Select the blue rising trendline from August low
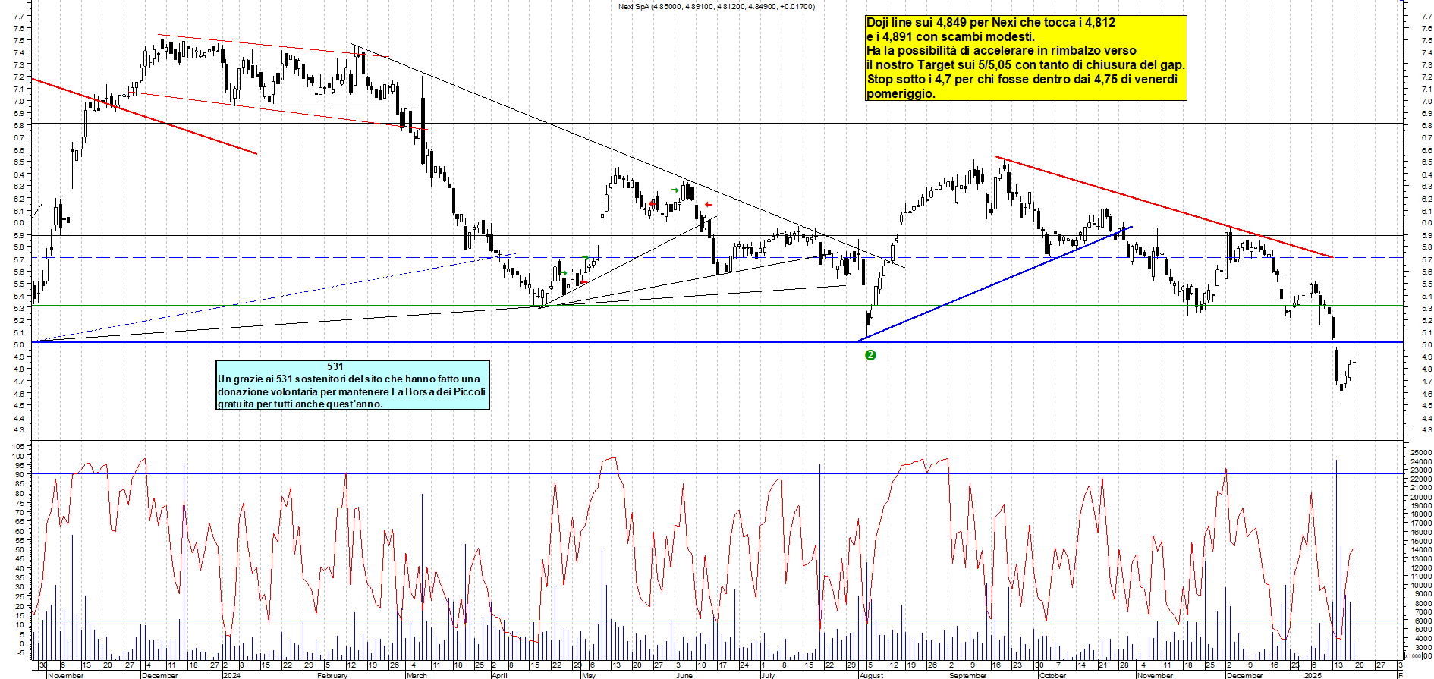Screen dimensions: 1434x679 point(995,284)
